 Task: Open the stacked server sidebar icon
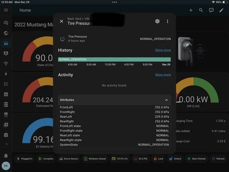6,104
